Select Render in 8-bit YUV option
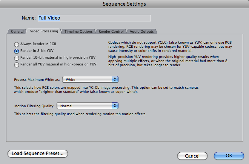The image size is (249, 164). [17, 51]
